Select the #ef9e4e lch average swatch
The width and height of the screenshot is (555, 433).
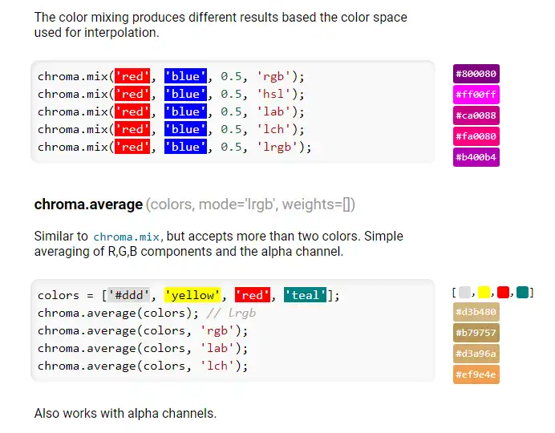[476, 374]
